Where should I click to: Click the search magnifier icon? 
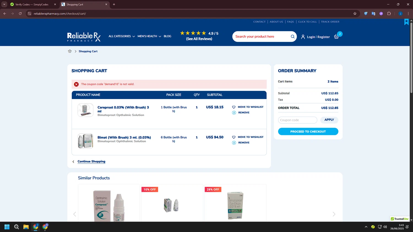click(x=293, y=37)
